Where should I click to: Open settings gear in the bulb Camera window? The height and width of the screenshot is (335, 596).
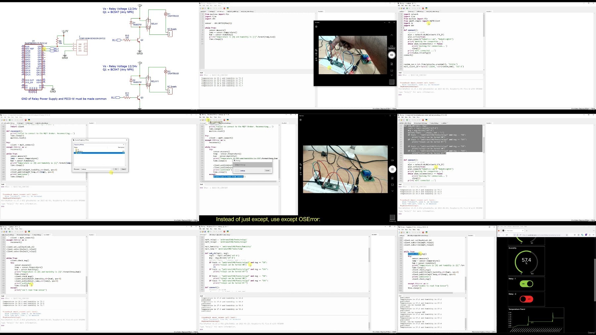click(x=300, y=120)
